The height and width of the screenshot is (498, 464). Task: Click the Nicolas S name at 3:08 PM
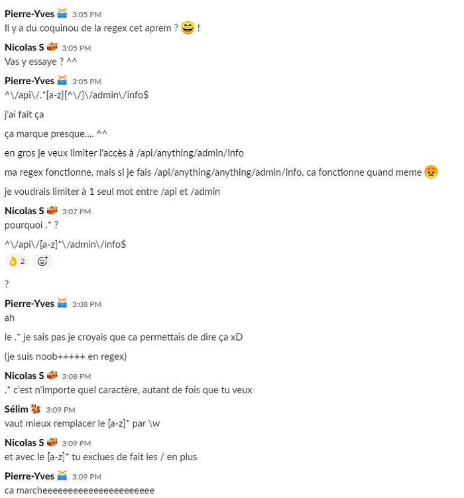pyautogui.click(x=25, y=376)
